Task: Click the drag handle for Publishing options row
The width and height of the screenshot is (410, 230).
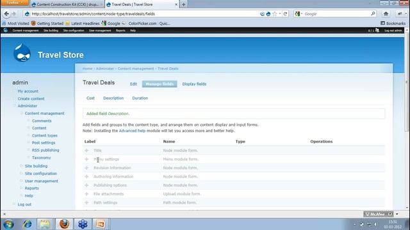Action: point(86,185)
